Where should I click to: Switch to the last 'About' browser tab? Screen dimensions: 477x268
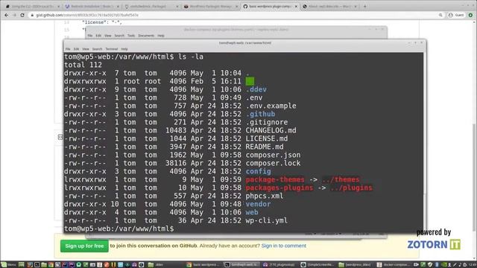click(329, 6)
